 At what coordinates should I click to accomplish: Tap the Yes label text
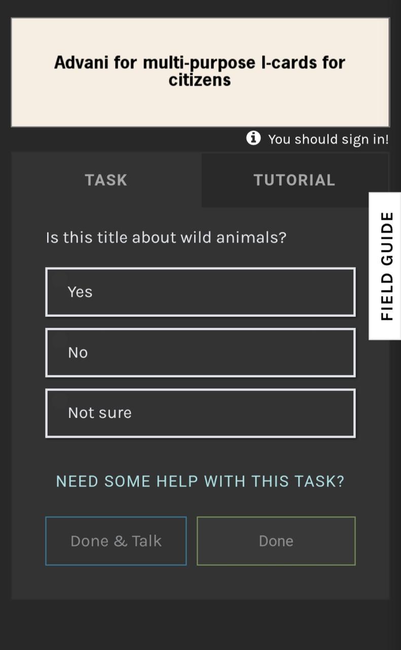[80, 292]
